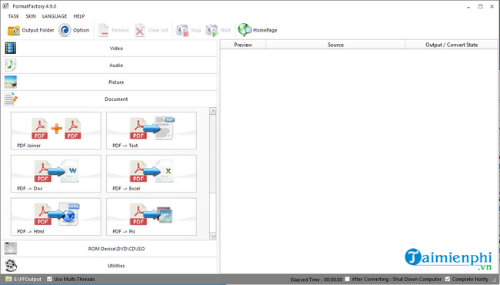The height and width of the screenshot is (285, 500).
Task: Open the PDF -> Pic converter
Action: click(152, 216)
